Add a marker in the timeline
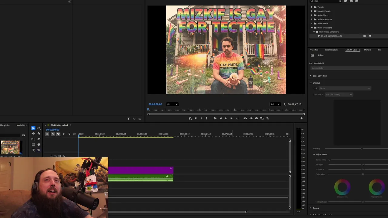 click(x=64, y=134)
